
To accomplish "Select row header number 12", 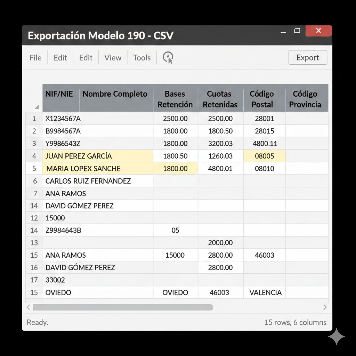I will 34,218.
